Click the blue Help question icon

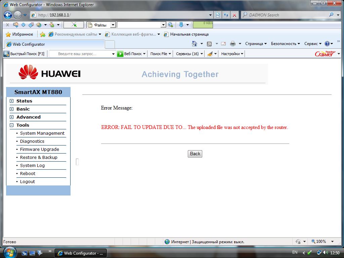pyautogui.click(x=327, y=44)
